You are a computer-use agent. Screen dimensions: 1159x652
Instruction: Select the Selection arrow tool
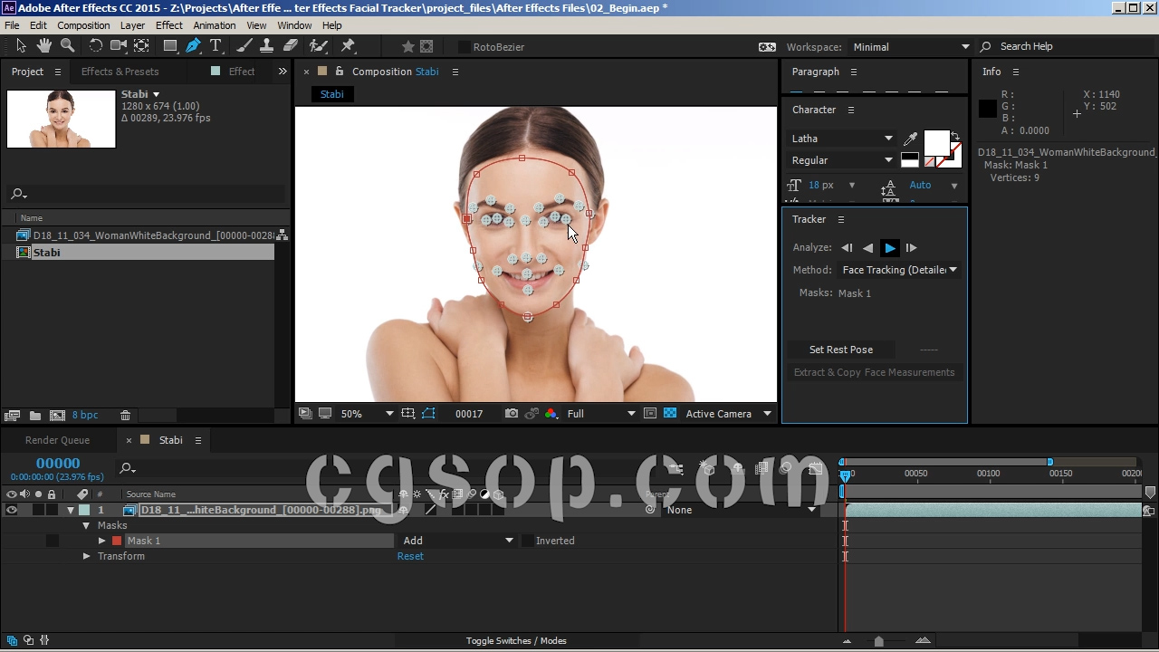[x=22, y=46]
